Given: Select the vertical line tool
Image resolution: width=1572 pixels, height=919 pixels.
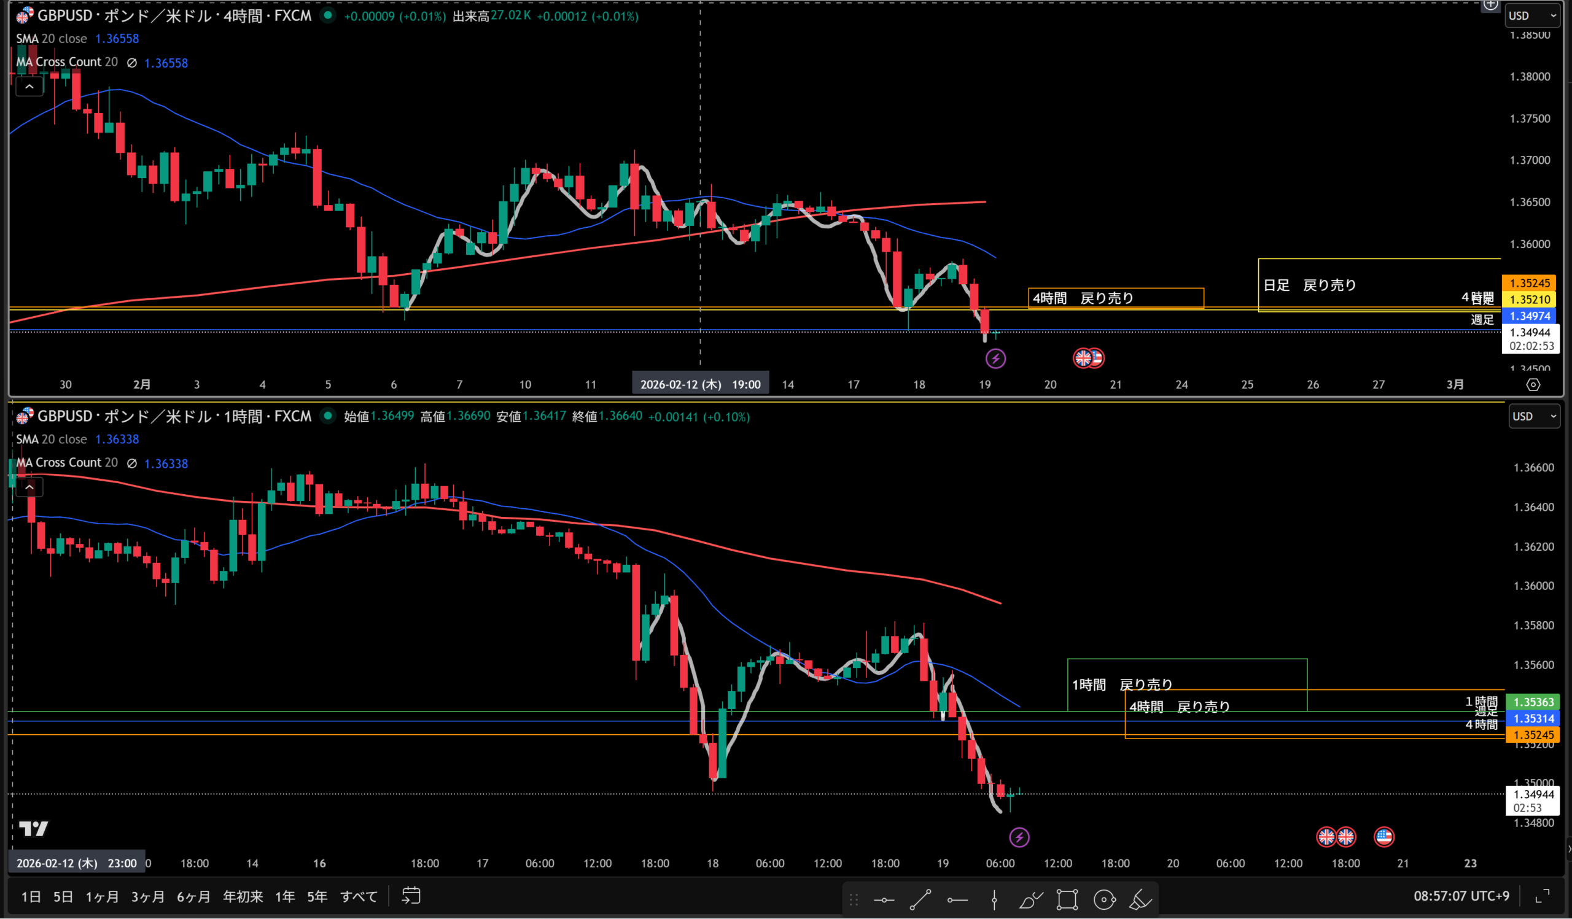Looking at the screenshot, I should pyautogui.click(x=994, y=900).
